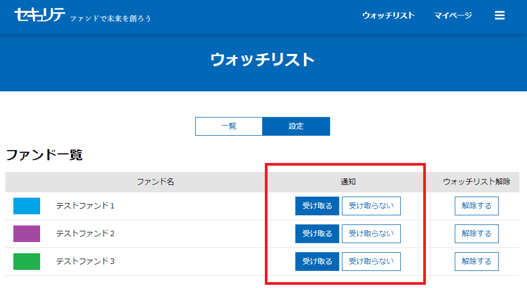Choose 受け取らない for テストファンド3
Viewport: 527px width, 288px height.
[x=371, y=261]
